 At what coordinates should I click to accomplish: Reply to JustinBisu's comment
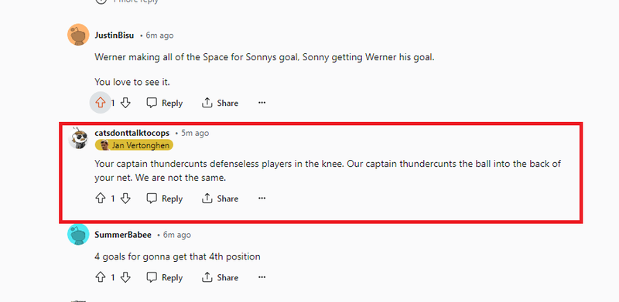point(165,103)
